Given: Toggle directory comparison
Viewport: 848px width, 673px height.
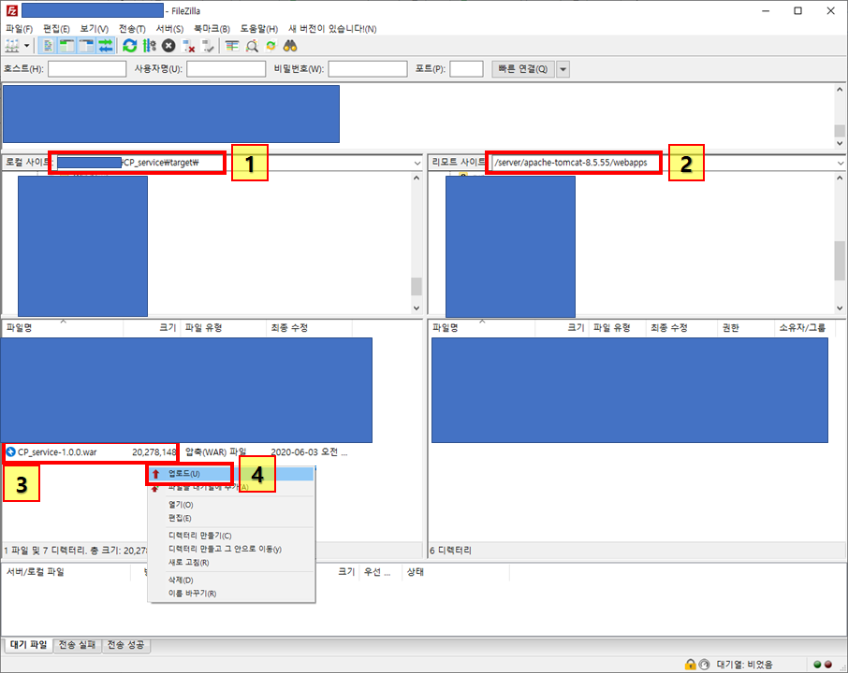Looking at the screenshot, I should click(x=252, y=46).
